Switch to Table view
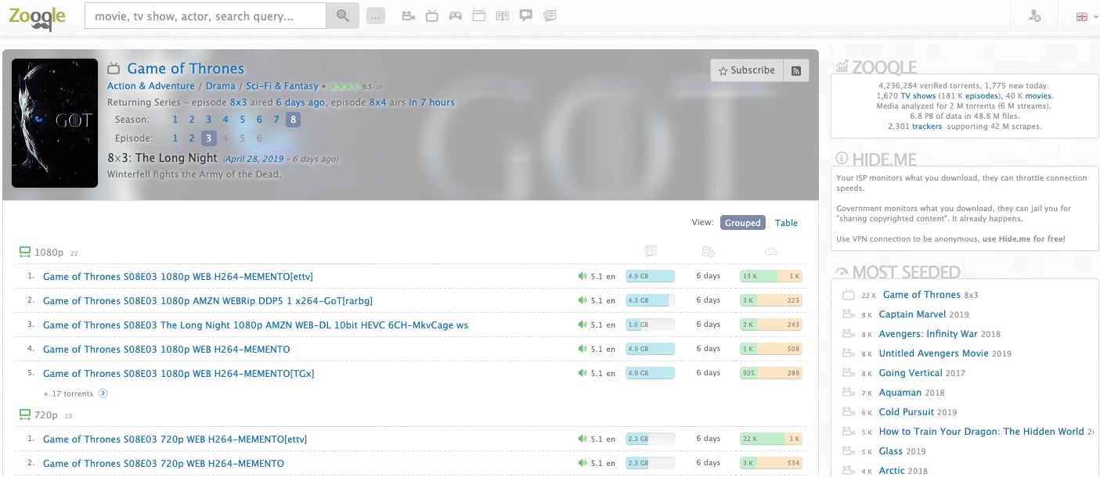 click(786, 223)
